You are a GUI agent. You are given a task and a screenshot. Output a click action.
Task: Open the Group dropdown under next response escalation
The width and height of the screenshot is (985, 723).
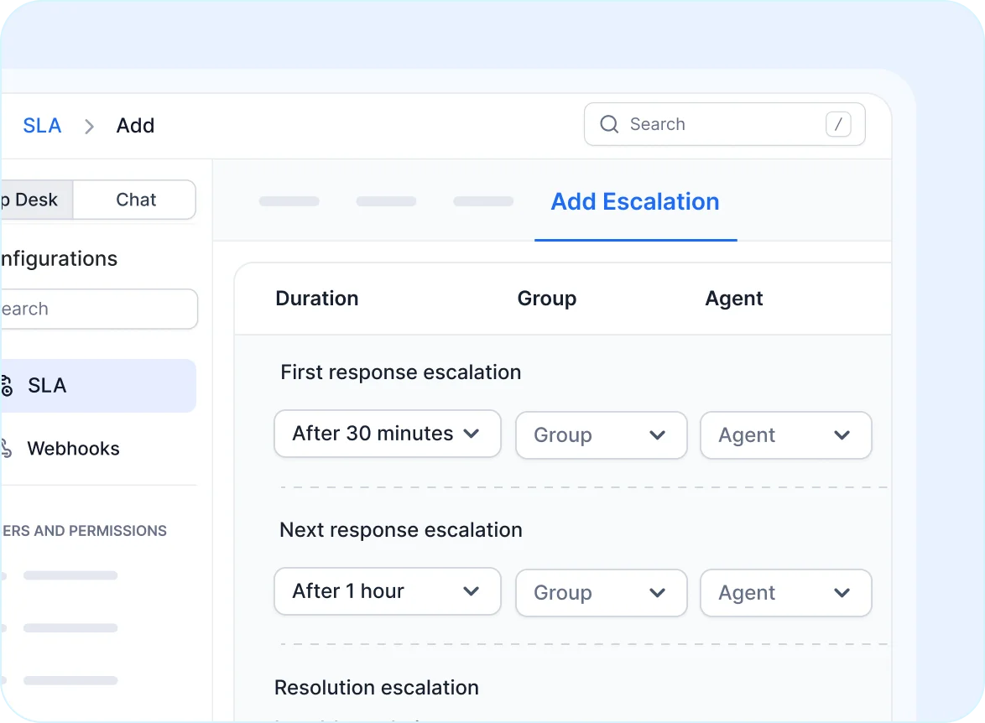point(601,593)
